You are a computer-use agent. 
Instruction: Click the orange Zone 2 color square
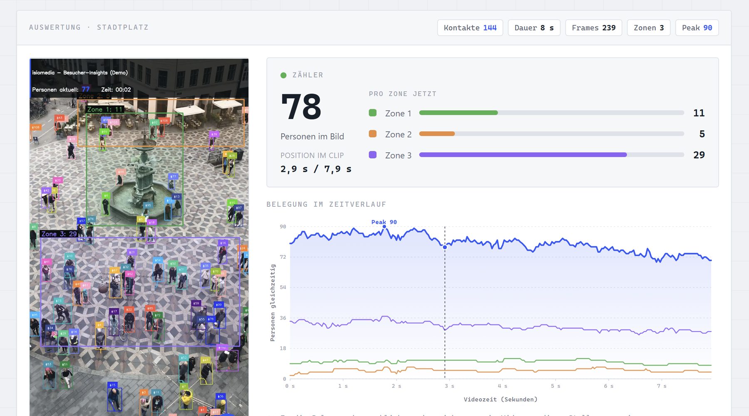pyautogui.click(x=373, y=134)
